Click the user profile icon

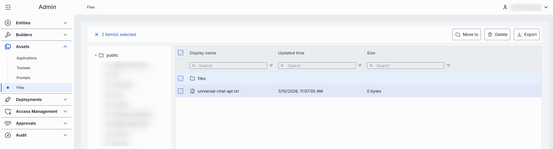pos(505,7)
